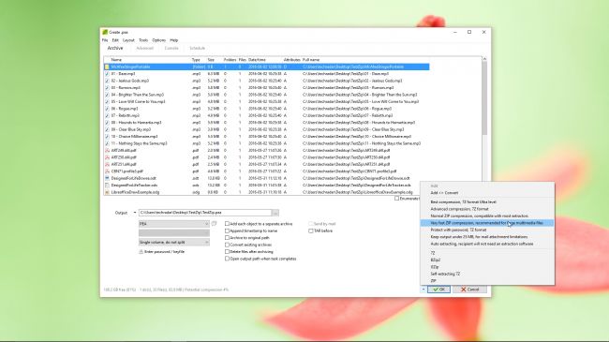Click the small icon right of PEA format box
Image resolution: width=609 pixels, height=342 pixels.
pyautogui.click(x=214, y=224)
